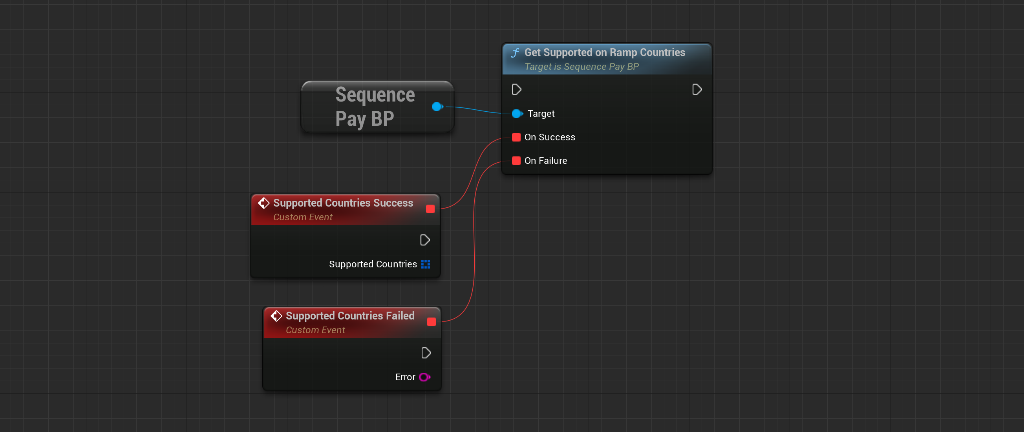
Task: Click the Supported Countries array output pin
Action: (425, 265)
